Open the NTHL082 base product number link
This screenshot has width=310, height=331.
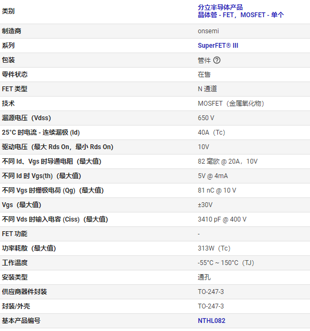211,321
